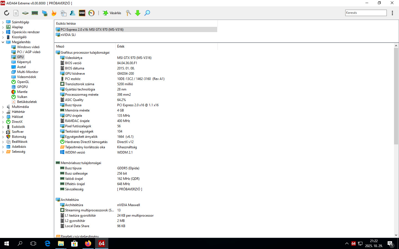Viewport: 399px width, 249px height.
Task: Click the Vásárlás purchase button
Action: (112, 13)
